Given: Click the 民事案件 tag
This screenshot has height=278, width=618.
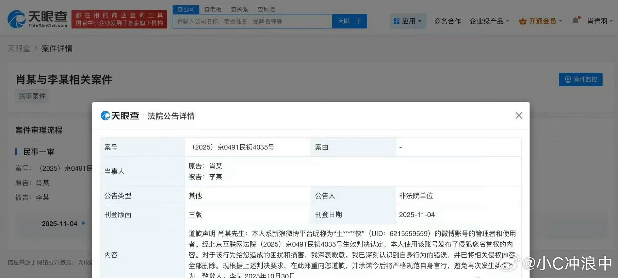Looking at the screenshot, I should pyautogui.click(x=32, y=96).
